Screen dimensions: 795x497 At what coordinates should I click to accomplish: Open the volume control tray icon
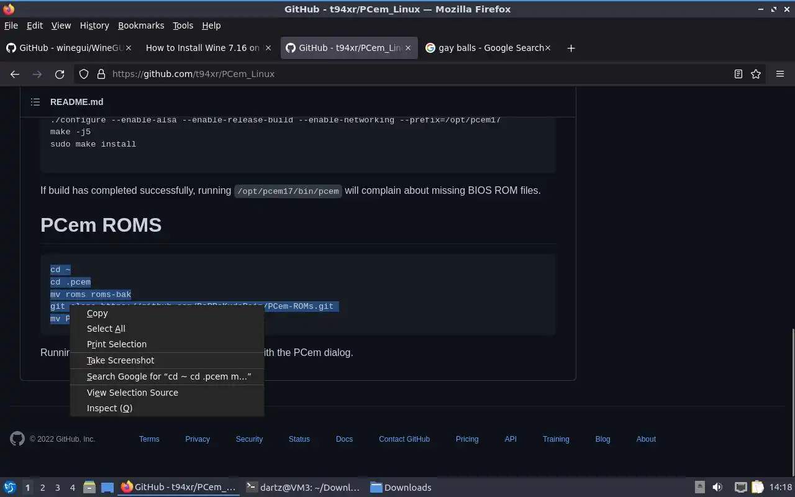(x=717, y=487)
